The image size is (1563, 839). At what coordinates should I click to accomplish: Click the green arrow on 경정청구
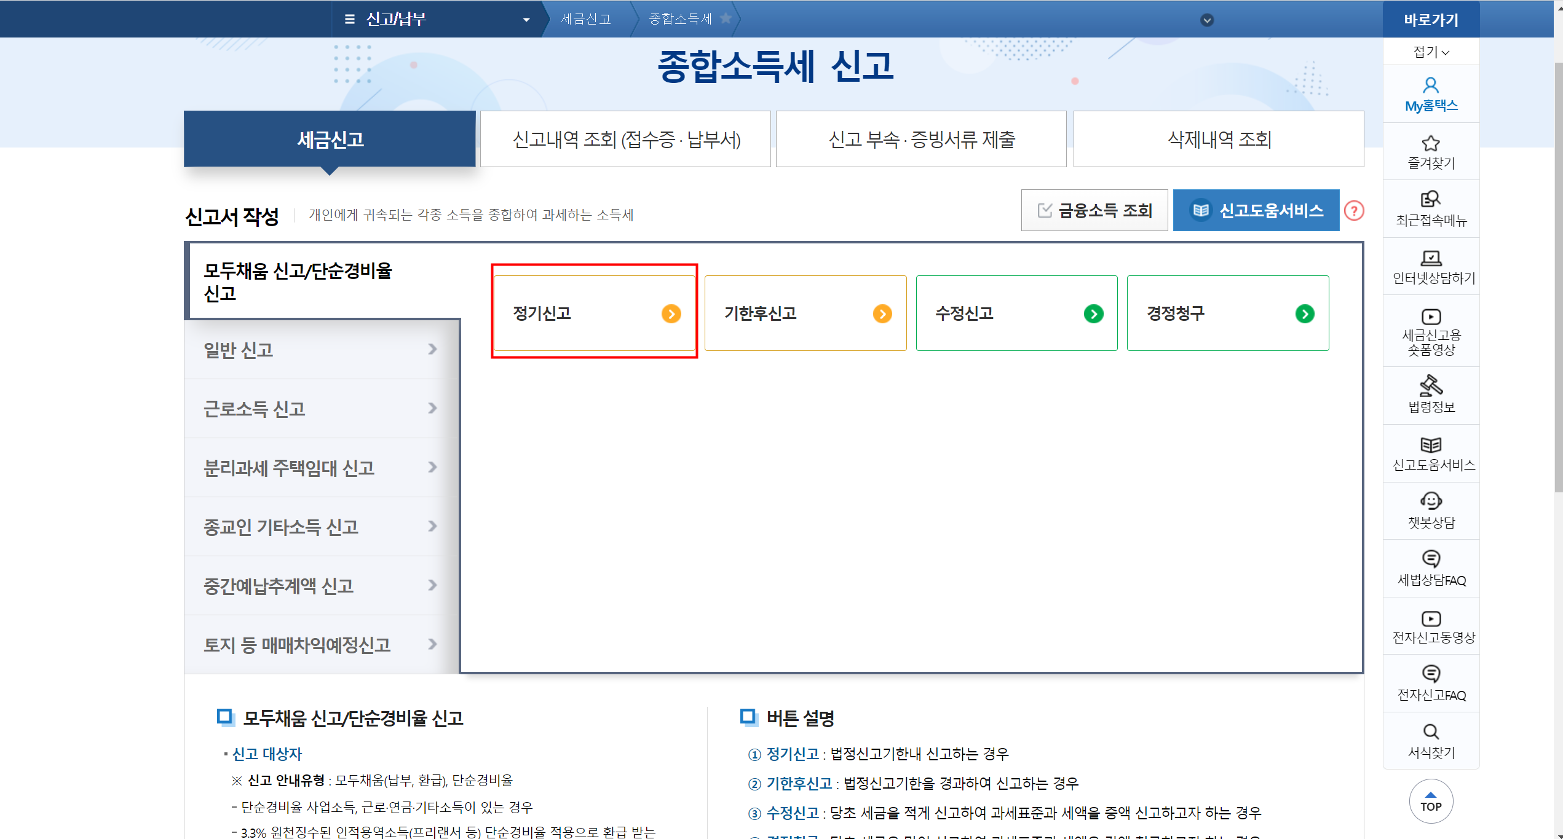coord(1305,314)
